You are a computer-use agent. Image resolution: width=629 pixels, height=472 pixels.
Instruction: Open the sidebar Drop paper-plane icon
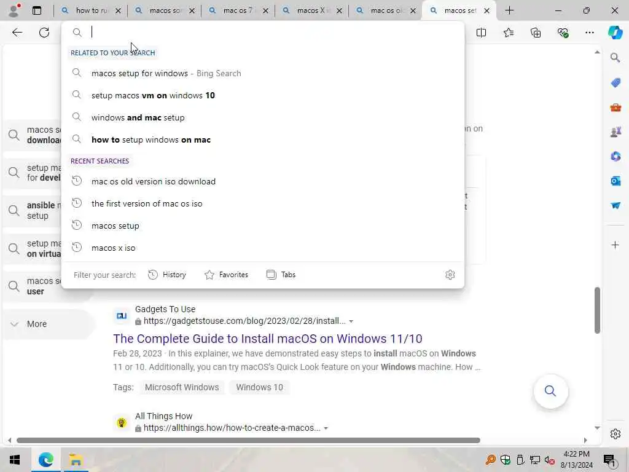tap(615, 205)
